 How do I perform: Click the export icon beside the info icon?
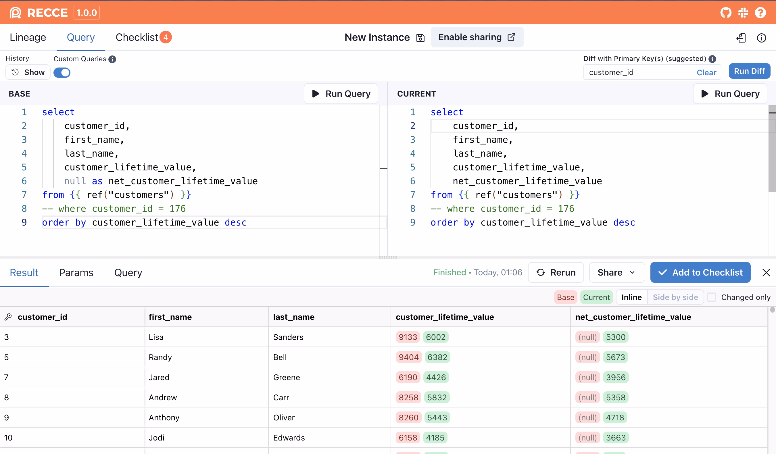741,38
